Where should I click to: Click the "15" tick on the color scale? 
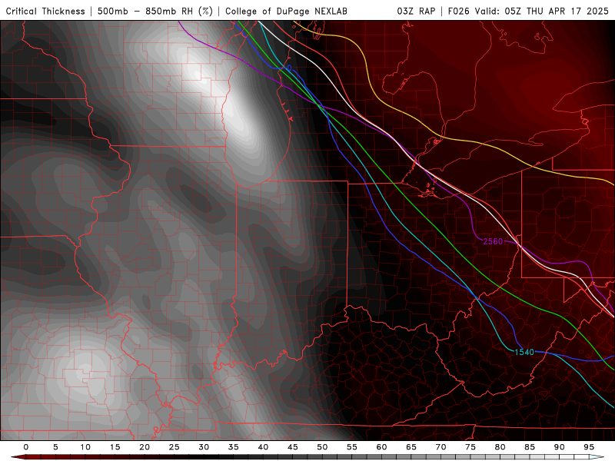[x=115, y=447]
